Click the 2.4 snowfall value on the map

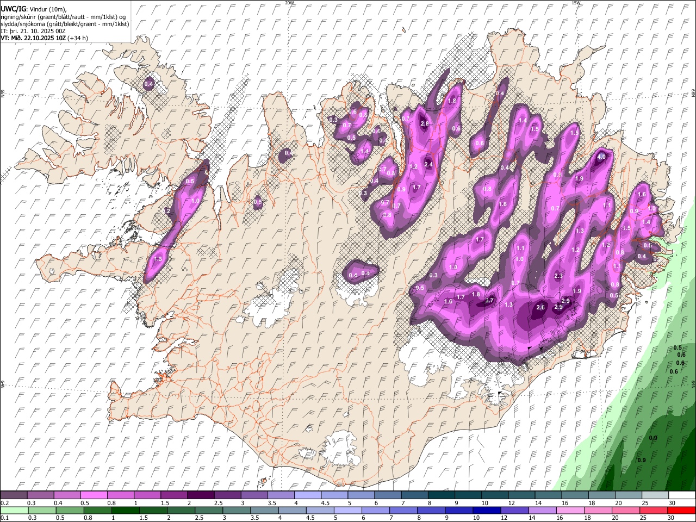click(428, 164)
